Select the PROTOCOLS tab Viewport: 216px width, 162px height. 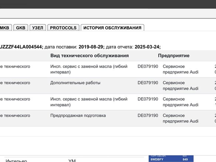[63, 28]
